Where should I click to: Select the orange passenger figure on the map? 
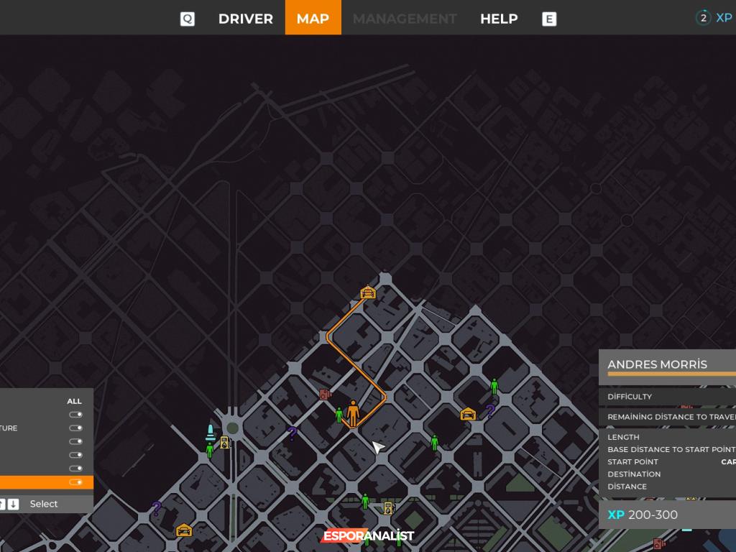coord(353,414)
